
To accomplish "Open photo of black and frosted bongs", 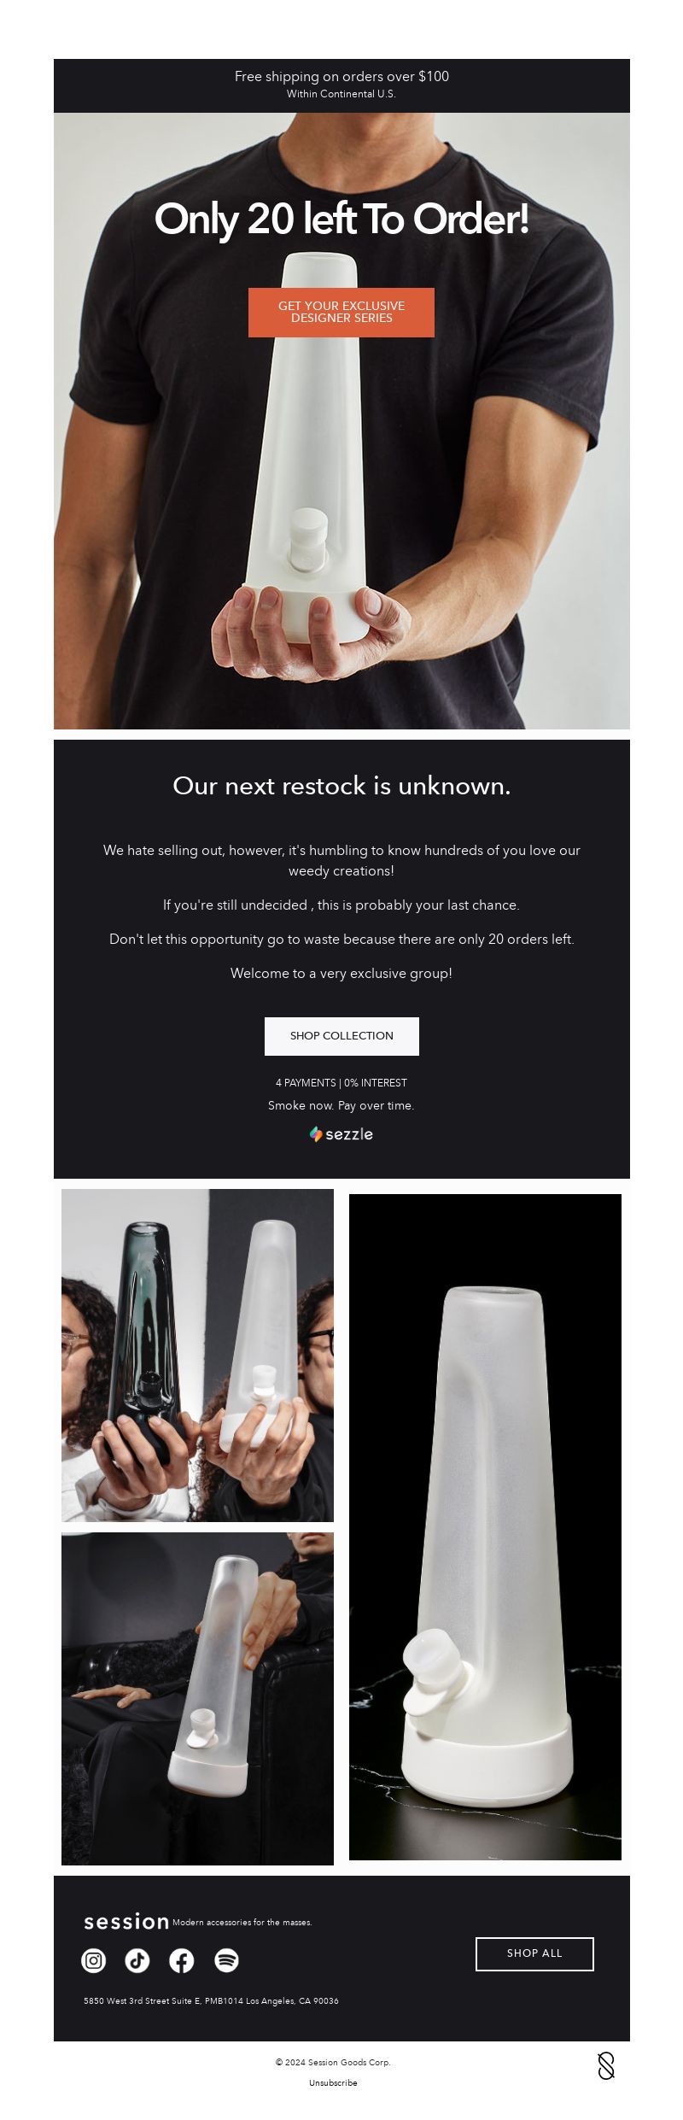I will click(197, 1355).
